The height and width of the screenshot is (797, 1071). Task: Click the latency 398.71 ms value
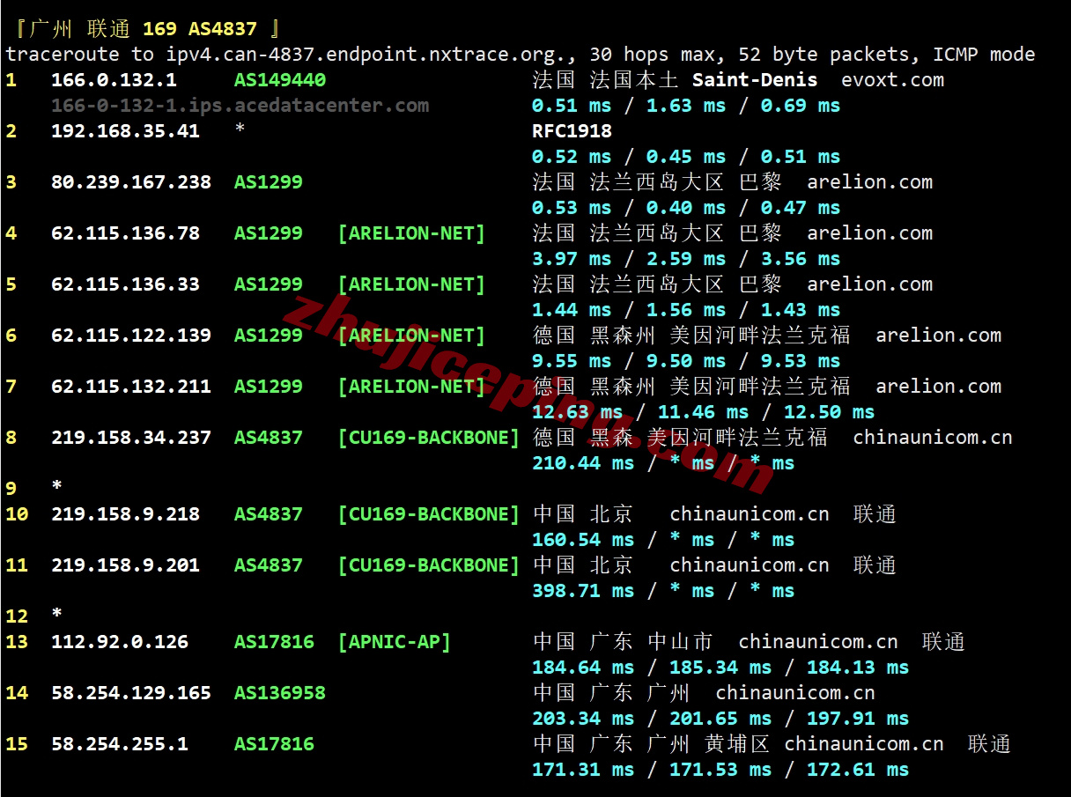tap(583, 591)
